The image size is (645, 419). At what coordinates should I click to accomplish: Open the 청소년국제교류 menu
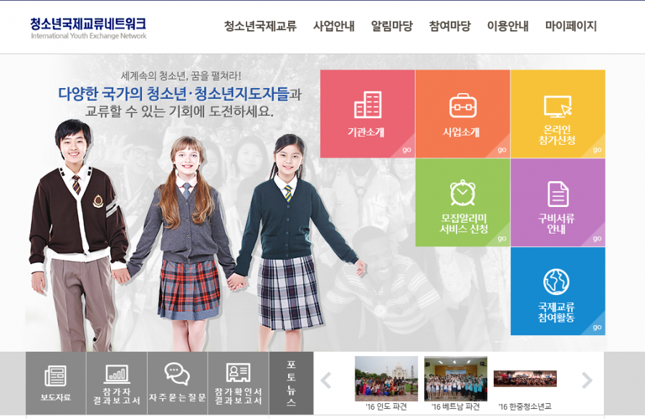[260, 26]
